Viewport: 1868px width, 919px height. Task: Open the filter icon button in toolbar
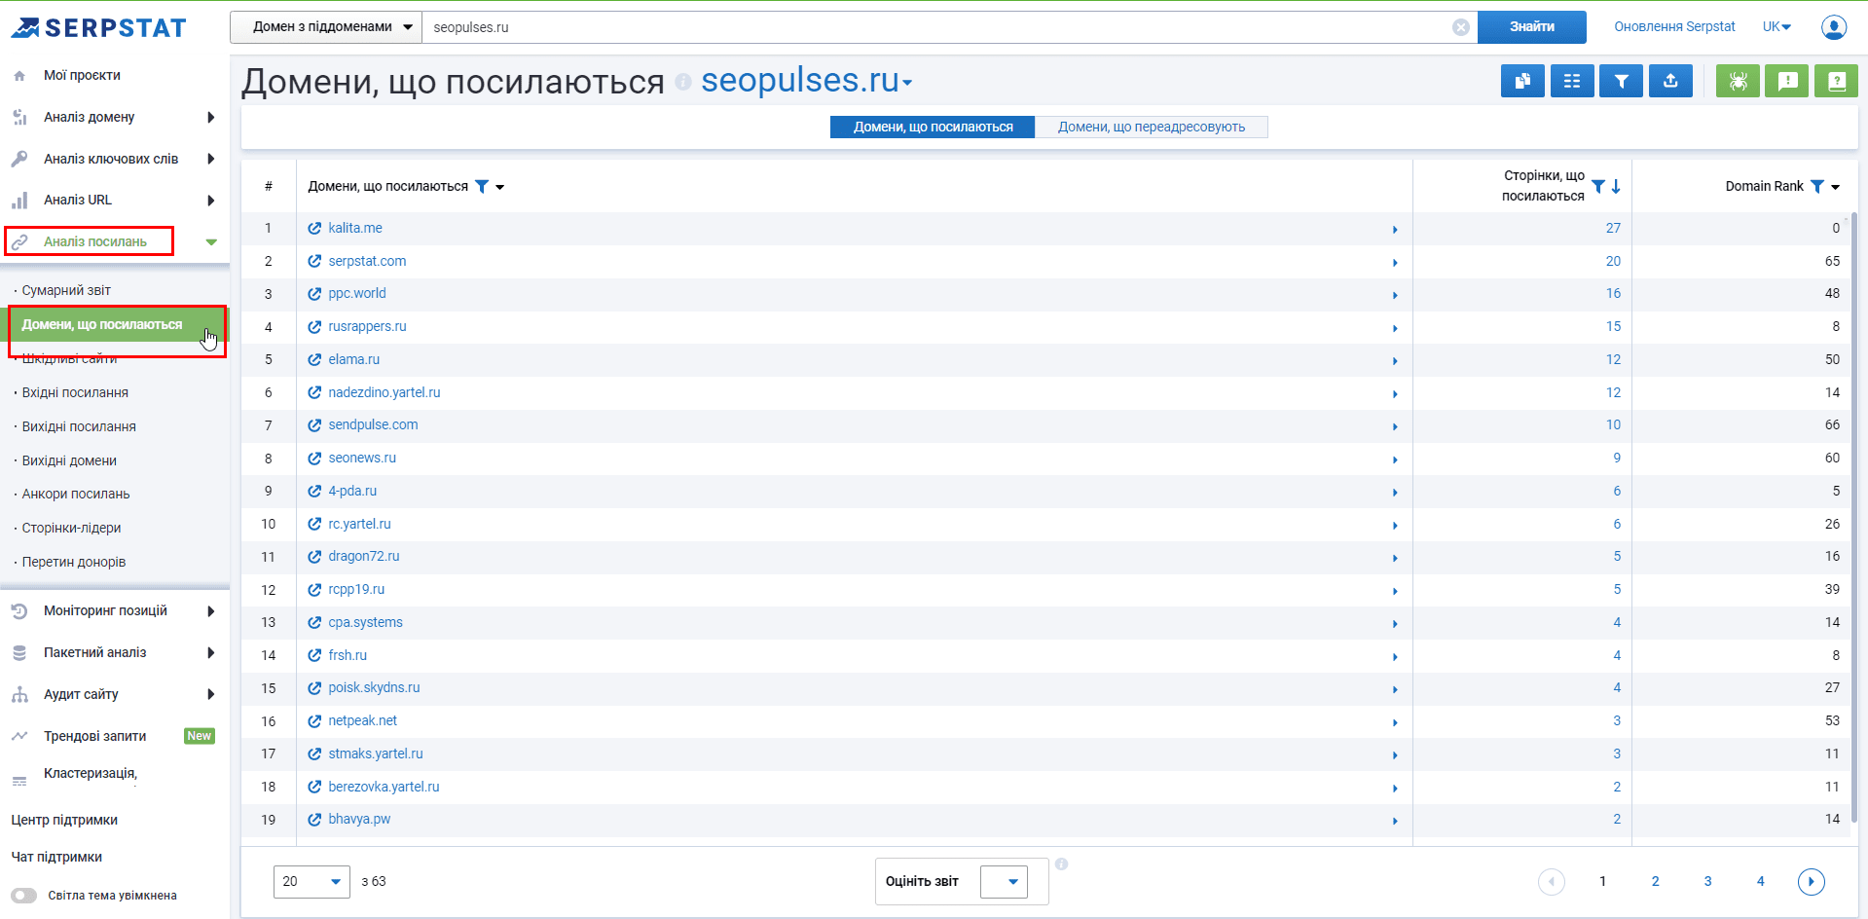[x=1622, y=81]
